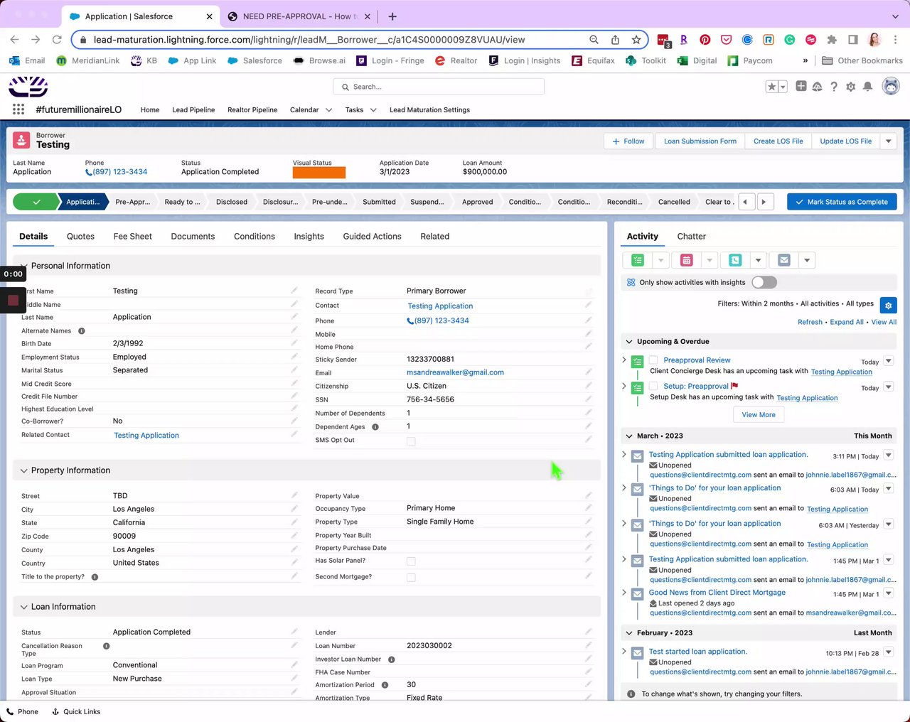Image resolution: width=910 pixels, height=722 pixels.
Task: Click Mark Status as Complete
Action: tap(842, 202)
